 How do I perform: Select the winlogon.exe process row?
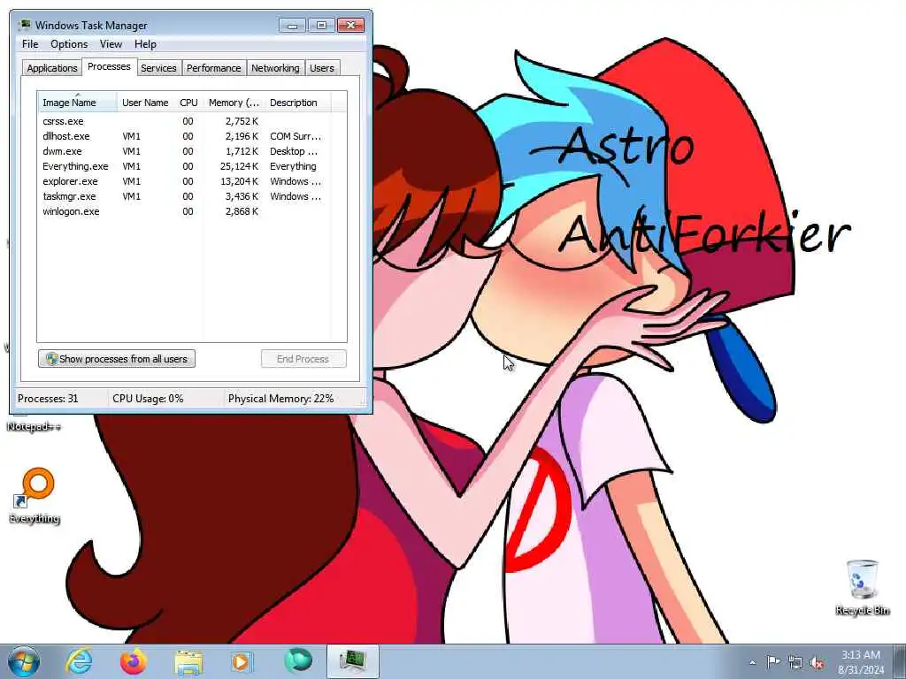pyautogui.click(x=185, y=211)
